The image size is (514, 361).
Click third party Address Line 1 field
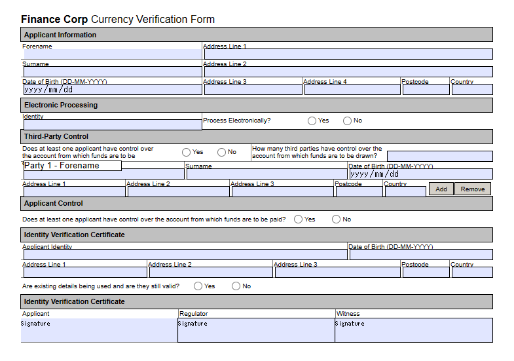[x=75, y=192]
